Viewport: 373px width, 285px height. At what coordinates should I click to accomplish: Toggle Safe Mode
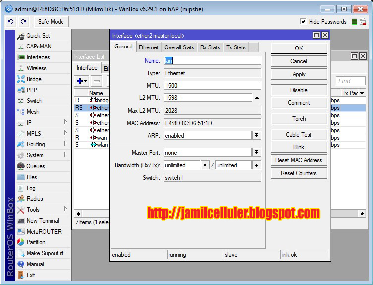51,22
